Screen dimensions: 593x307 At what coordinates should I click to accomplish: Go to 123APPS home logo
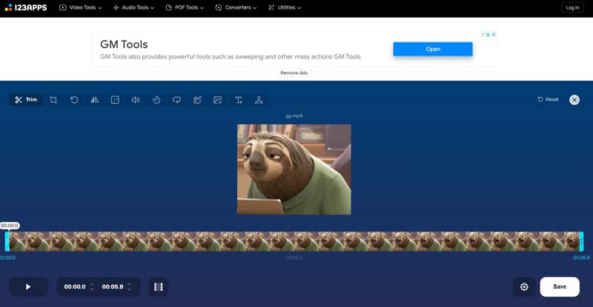click(26, 7)
